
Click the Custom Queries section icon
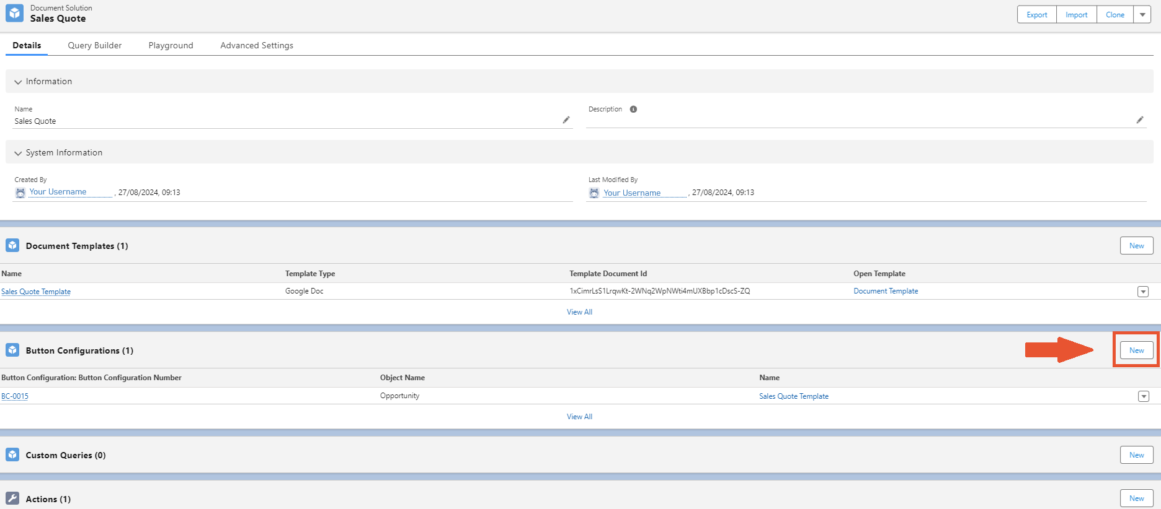coord(12,455)
